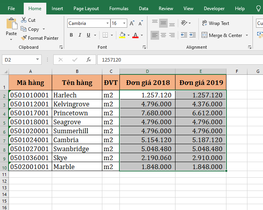Open the File menu
Image resolution: width=263 pixels, height=210 pixels.
[11, 8]
